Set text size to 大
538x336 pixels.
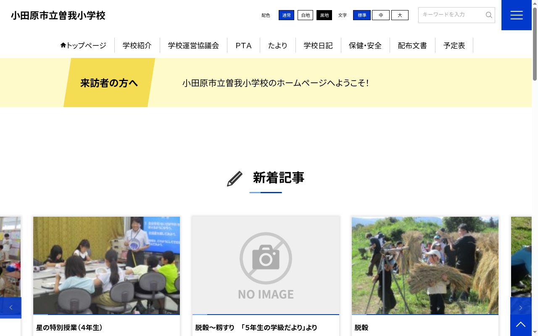[x=400, y=15]
